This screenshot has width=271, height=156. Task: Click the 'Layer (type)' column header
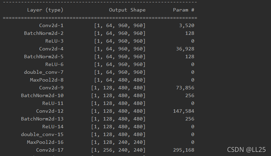(x=45, y=10)
